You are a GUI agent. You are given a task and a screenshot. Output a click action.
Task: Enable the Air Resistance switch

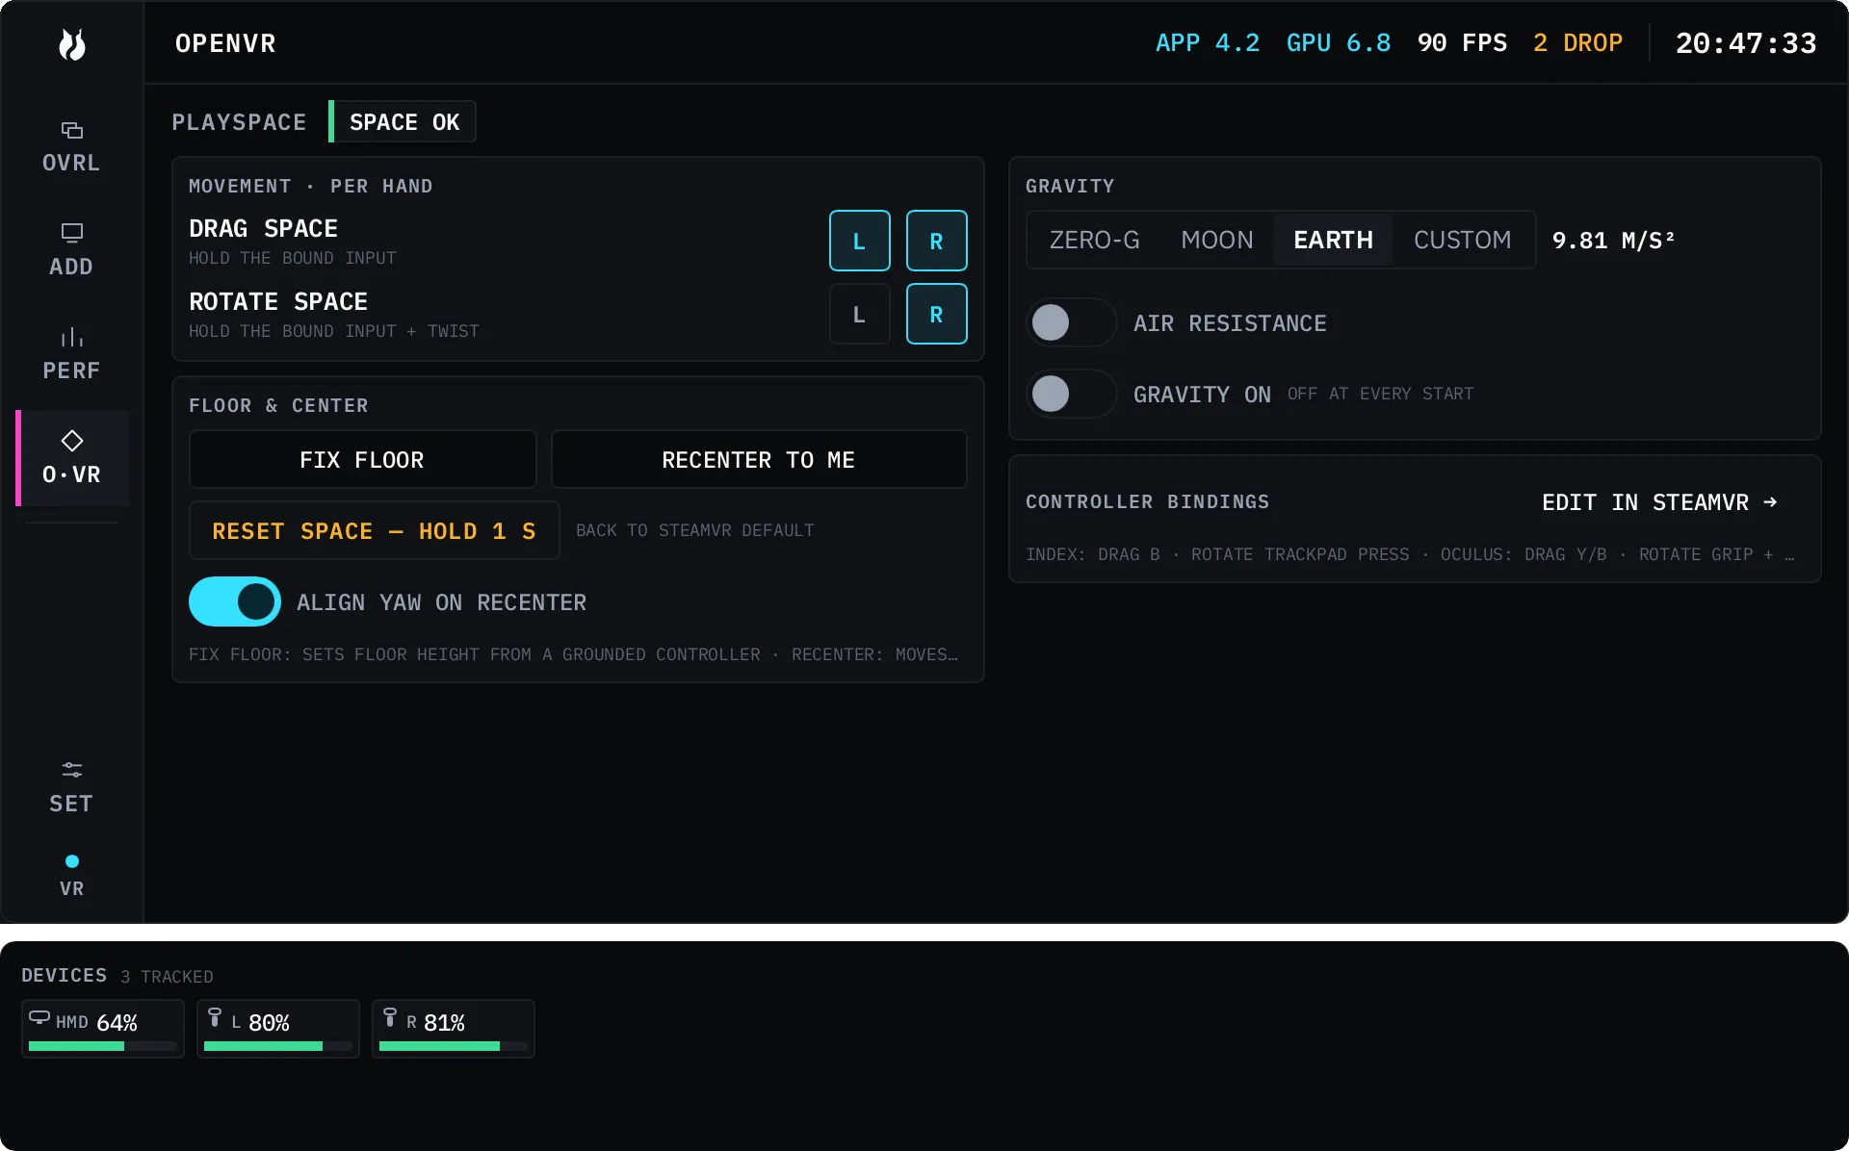pos(1071,322)
